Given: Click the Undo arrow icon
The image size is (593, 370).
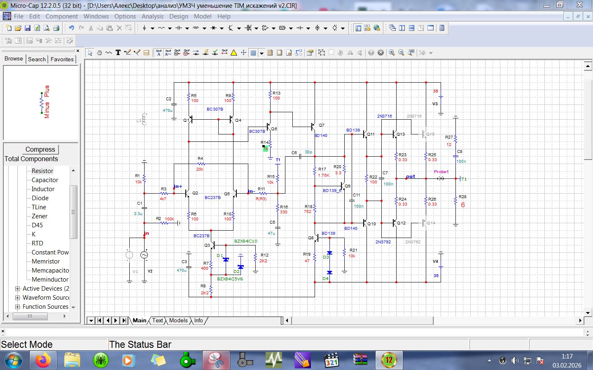Looking at the screenshot, I should 71,28.
